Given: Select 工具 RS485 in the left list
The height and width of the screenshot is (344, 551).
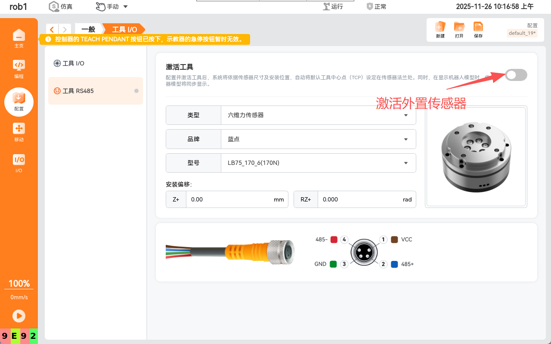Looking at the screenshot, I should tap(78, 91).
